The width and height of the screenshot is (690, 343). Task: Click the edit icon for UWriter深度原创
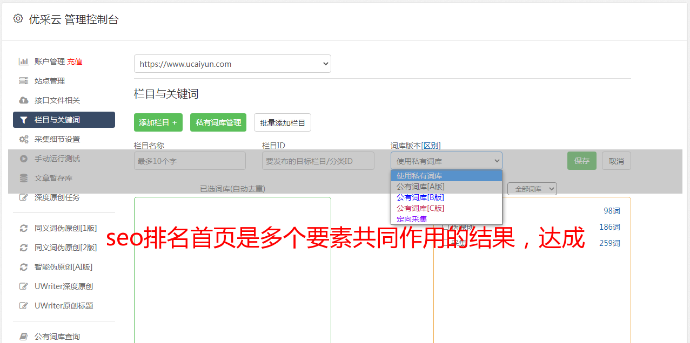24,286
